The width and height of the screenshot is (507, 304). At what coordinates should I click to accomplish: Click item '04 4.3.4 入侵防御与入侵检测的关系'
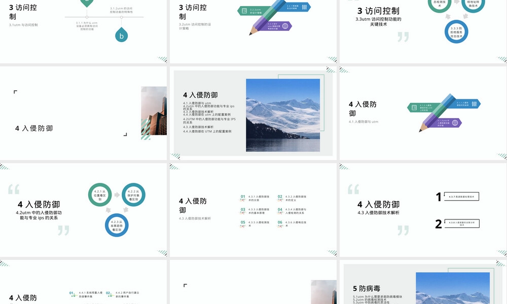tap(292, 211)
